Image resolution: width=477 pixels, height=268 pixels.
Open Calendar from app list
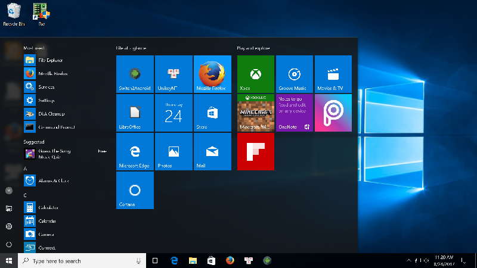(x=66, y=221)
